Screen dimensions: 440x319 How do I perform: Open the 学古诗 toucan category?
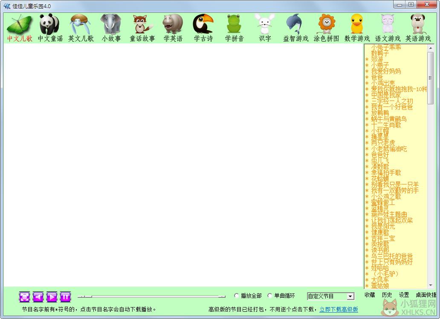tap(203, 28)
